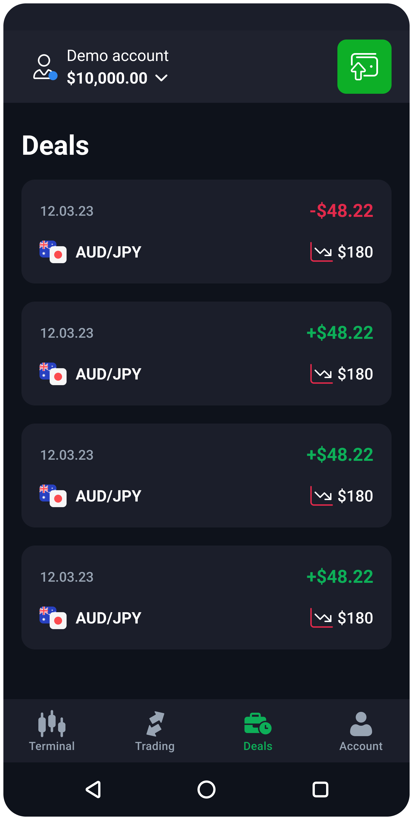Tap the demo account profile icon
Viewport: 413px width, 820px height.
(45, 67)
